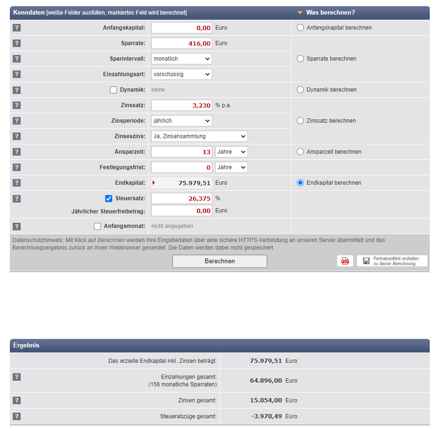Enable the Dynamik checkbox

[113, 90]
